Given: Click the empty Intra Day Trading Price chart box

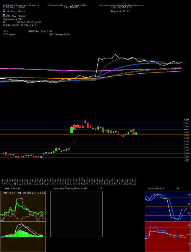Looking at the screenshot, I should point(76,214).
